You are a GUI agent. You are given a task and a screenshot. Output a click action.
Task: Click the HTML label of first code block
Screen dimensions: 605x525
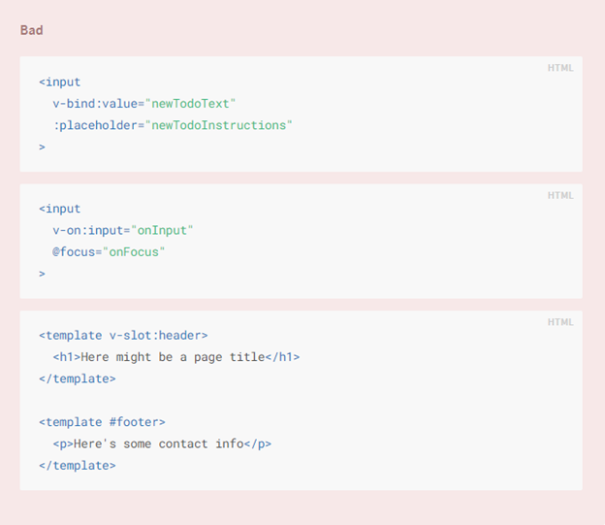coord(560,68)
